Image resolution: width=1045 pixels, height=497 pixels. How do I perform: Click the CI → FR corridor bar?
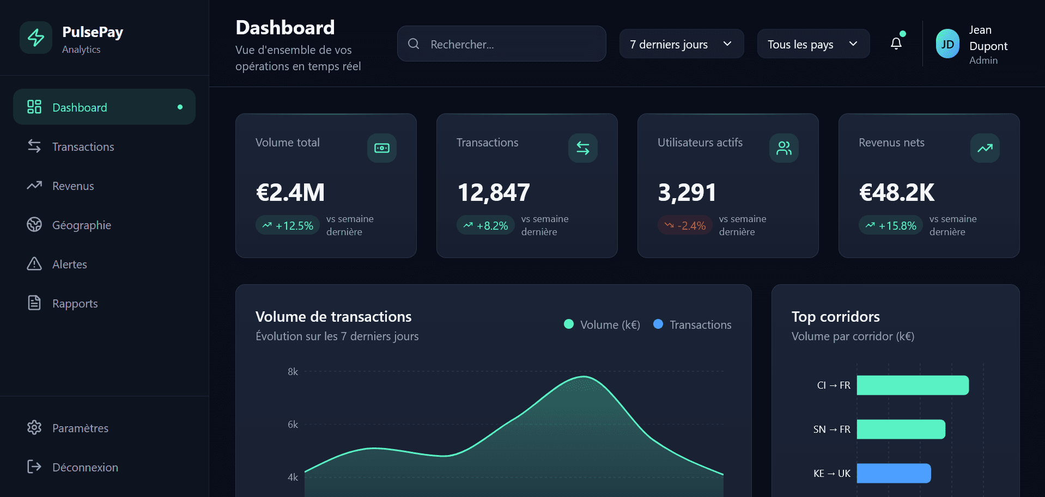(x=913, y=385)
